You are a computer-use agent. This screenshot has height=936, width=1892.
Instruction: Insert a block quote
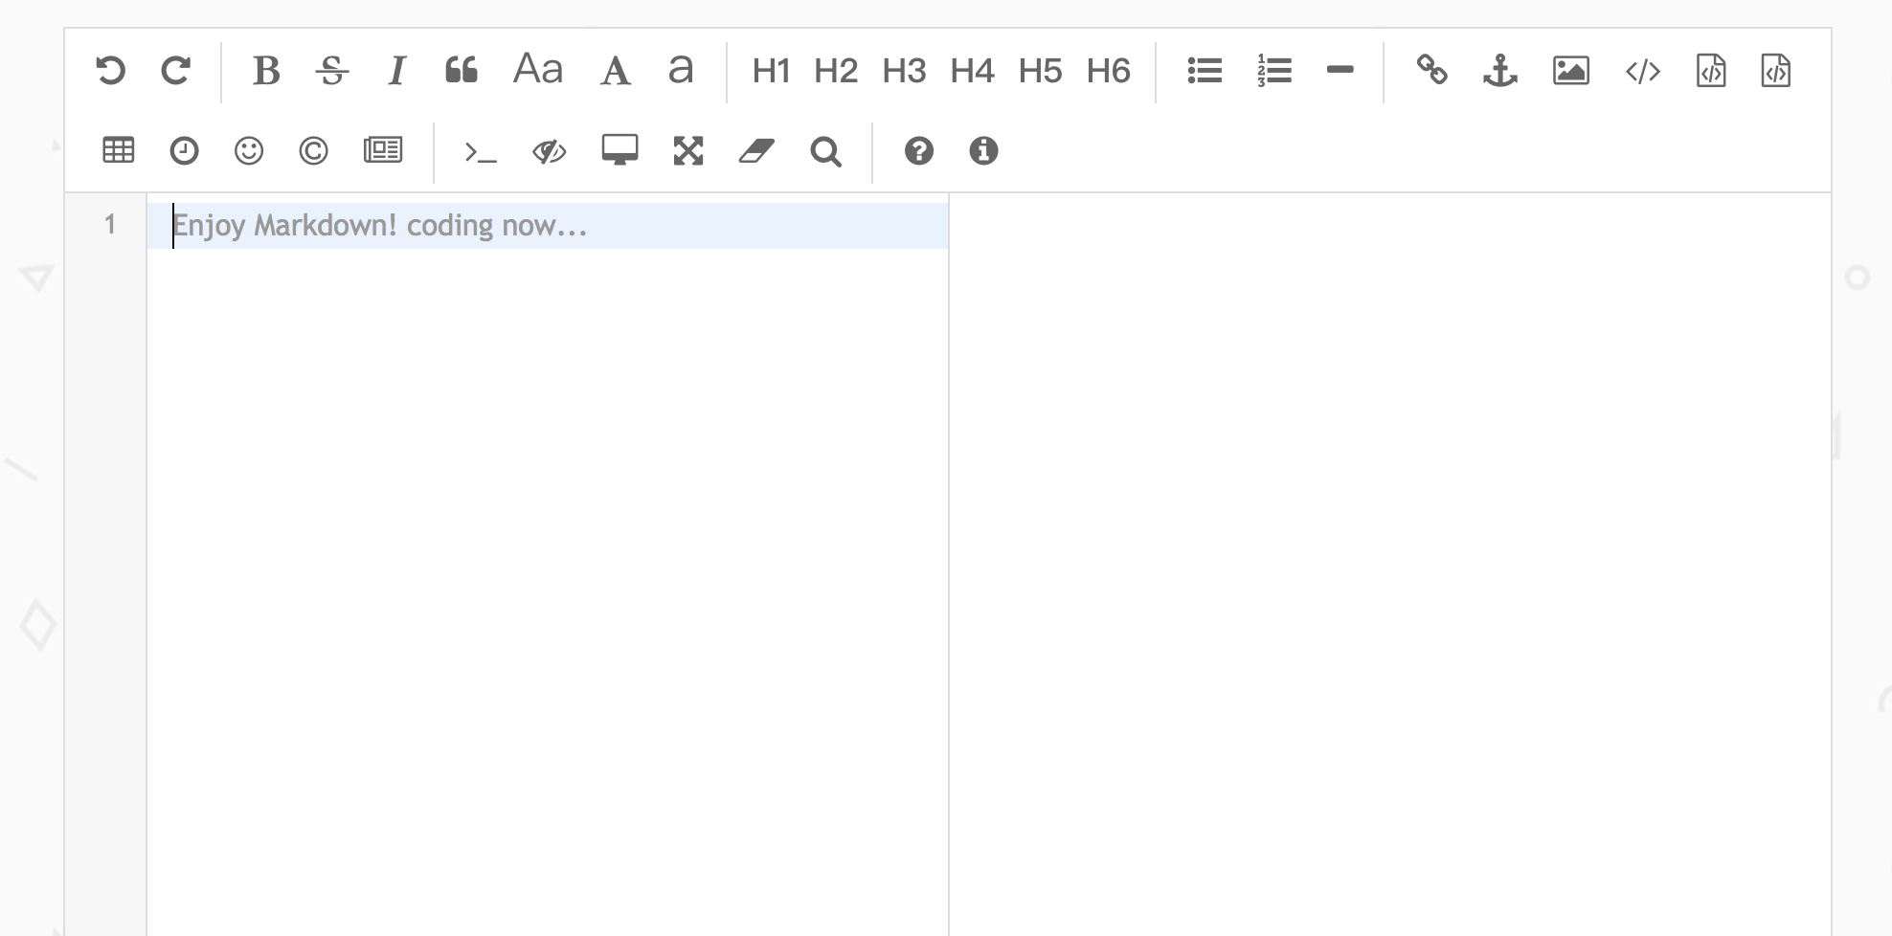coord(462,71)
